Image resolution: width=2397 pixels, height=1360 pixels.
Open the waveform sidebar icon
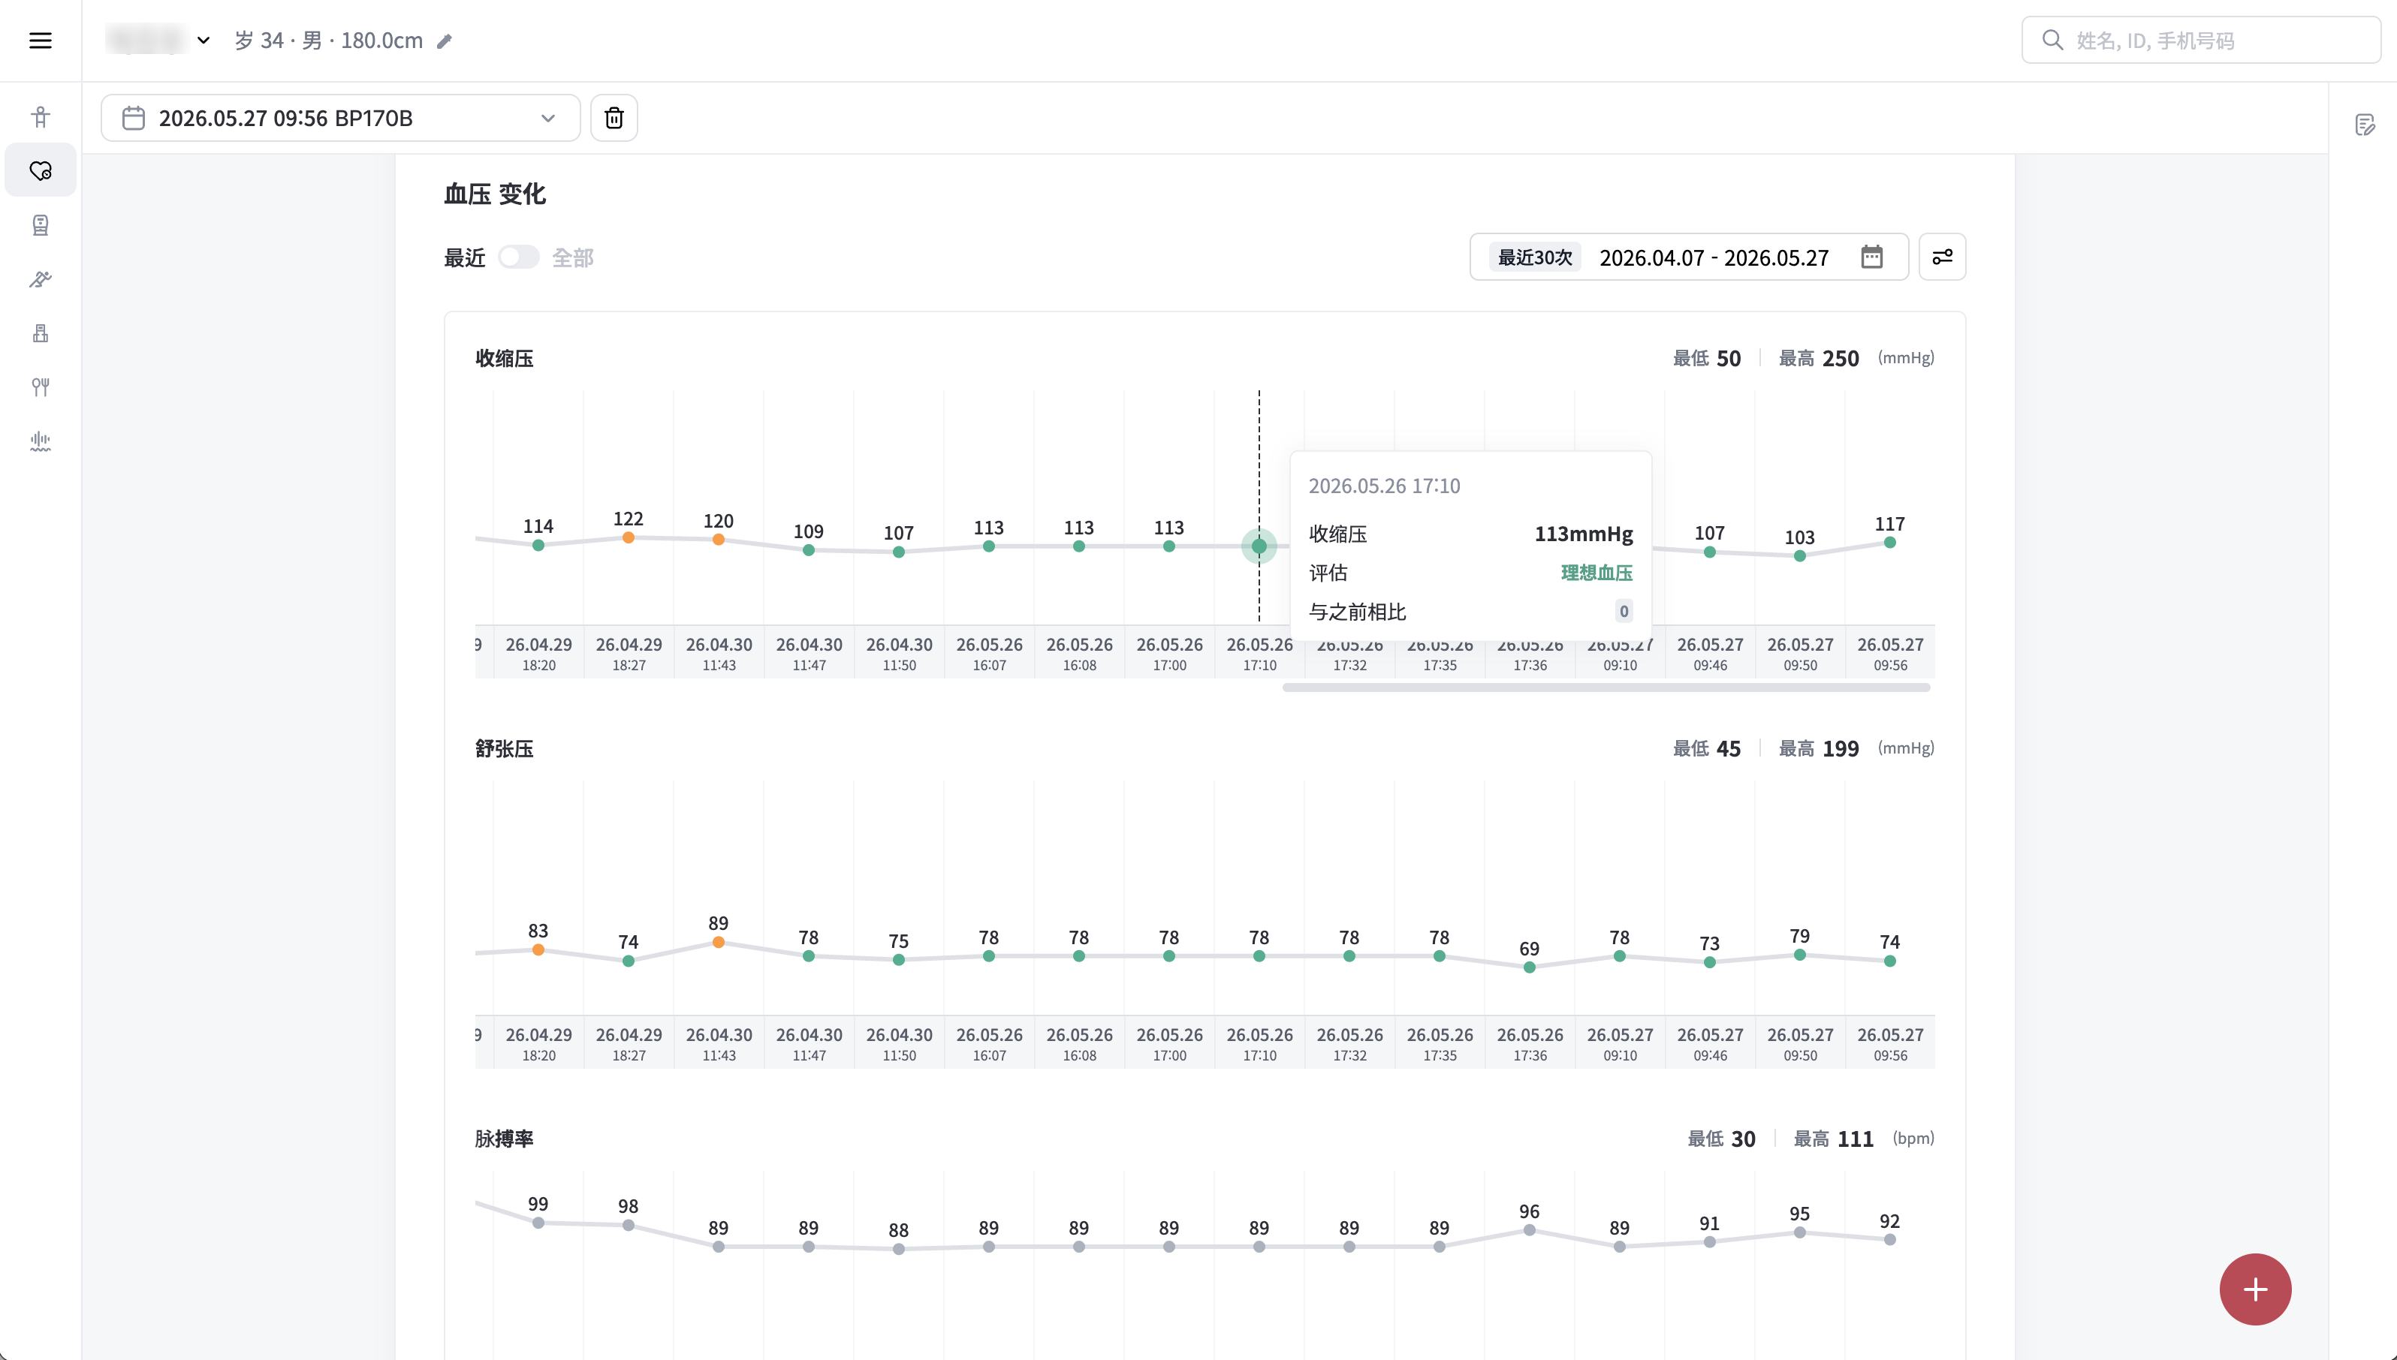[41, 441]
